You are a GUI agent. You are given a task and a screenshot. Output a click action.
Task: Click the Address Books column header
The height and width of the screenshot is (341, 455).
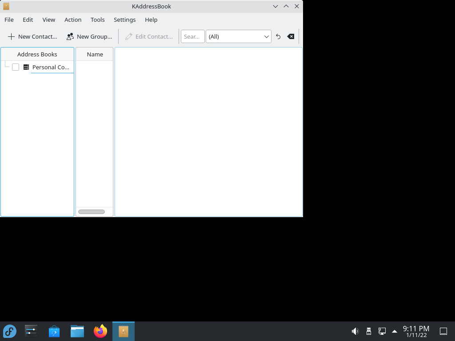[x=37, y=54]
